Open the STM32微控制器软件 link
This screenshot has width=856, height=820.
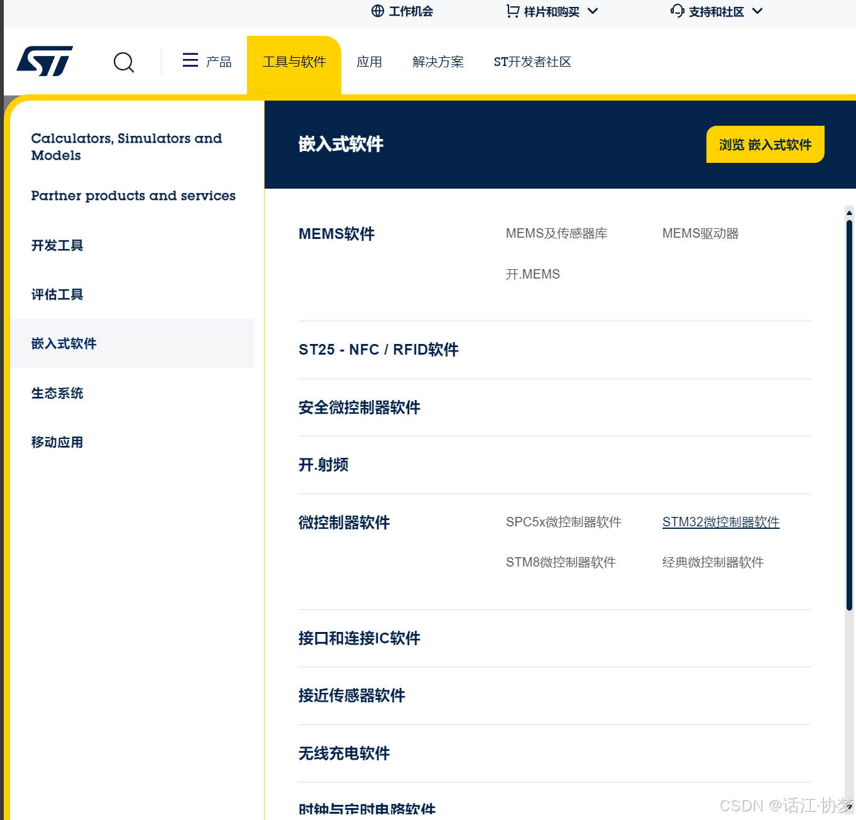[x=721, y=522]
